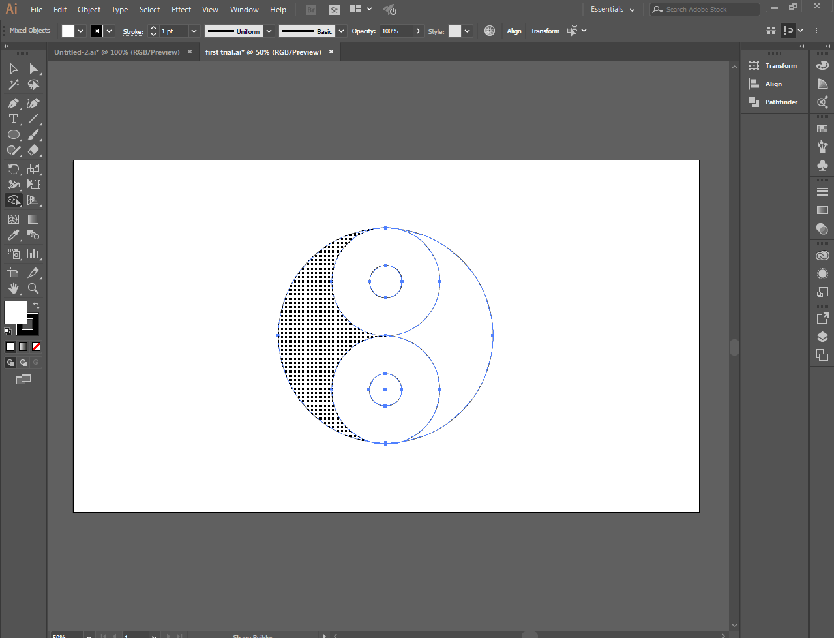The width and height of the screenshot is (834, 638).
Task: Activate the Type tool
Action: point(14,119)
